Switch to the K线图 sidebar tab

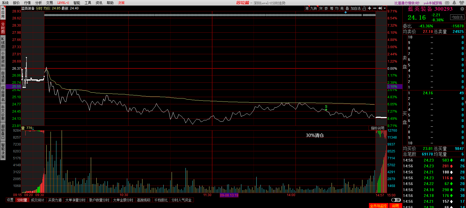point(3,43)
